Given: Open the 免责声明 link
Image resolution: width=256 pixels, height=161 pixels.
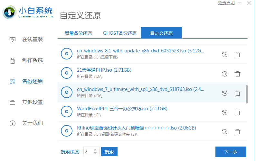Looking at the screenshot, I should tap(226, 3).
